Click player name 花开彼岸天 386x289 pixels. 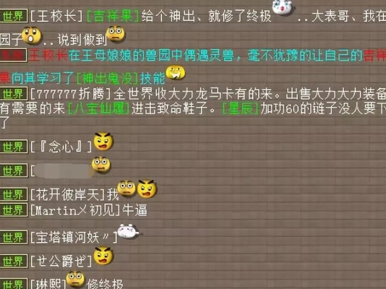[68, 195]
